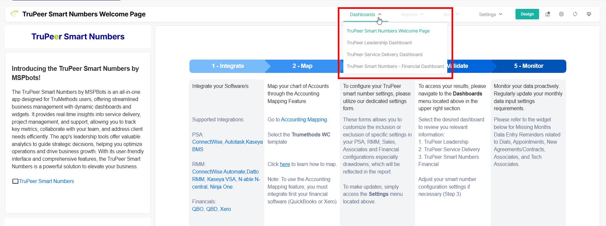Image resolution: width=606 pixels, height=226 pixels.
Task: Expand the Reports dropdown
Action: [412, 14]
